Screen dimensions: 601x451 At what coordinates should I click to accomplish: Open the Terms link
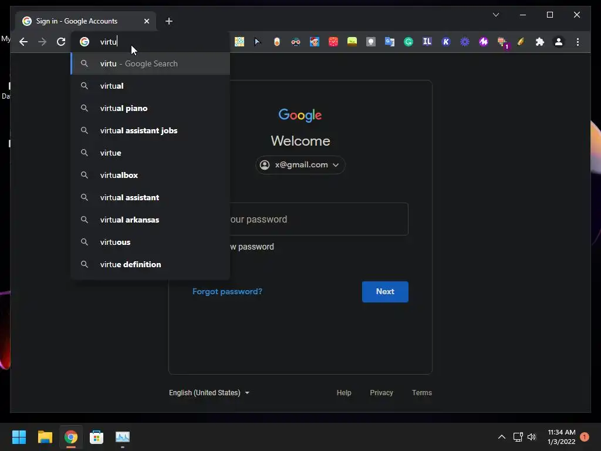coord(421,393)
